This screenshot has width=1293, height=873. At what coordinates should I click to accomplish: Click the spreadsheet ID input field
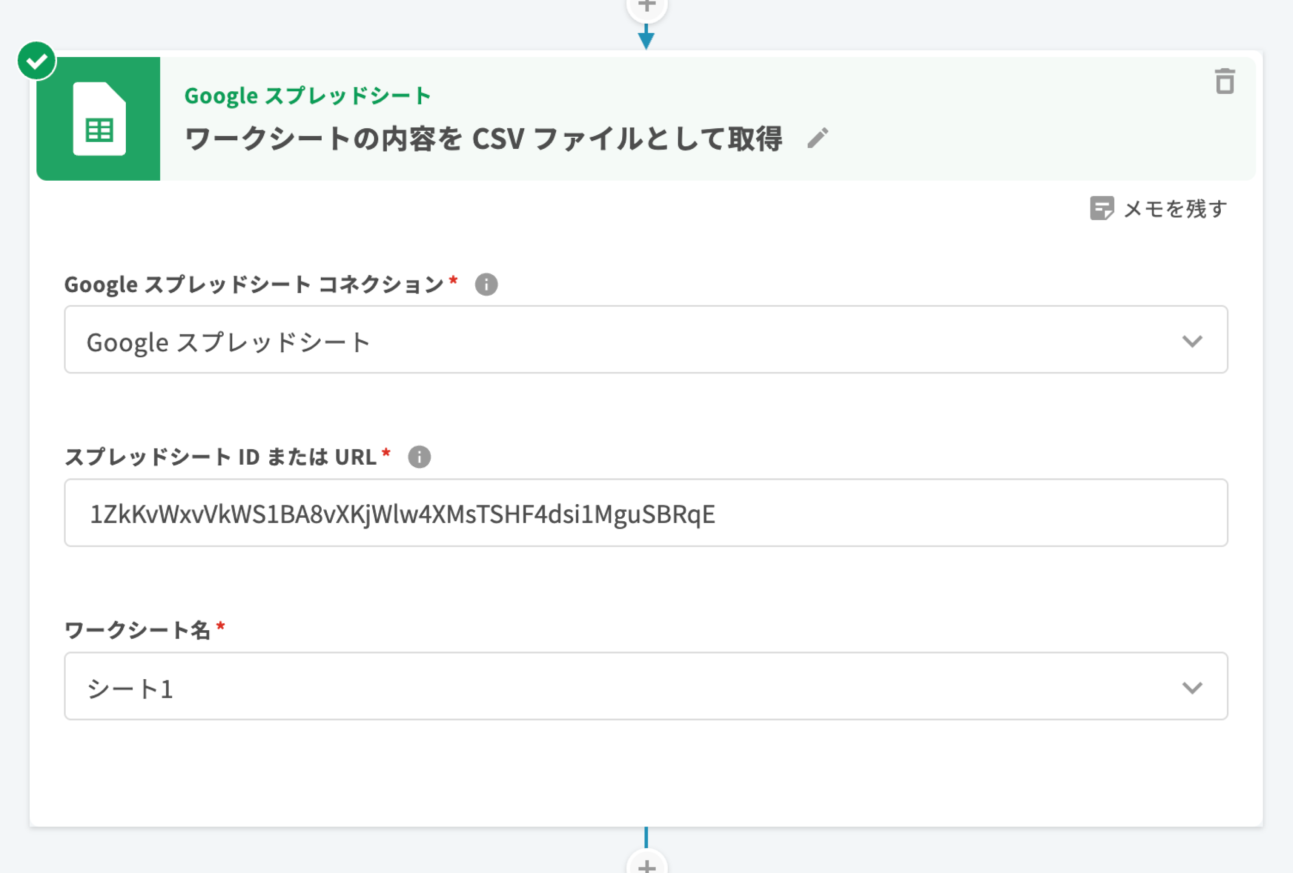click(x=645, y=513)
